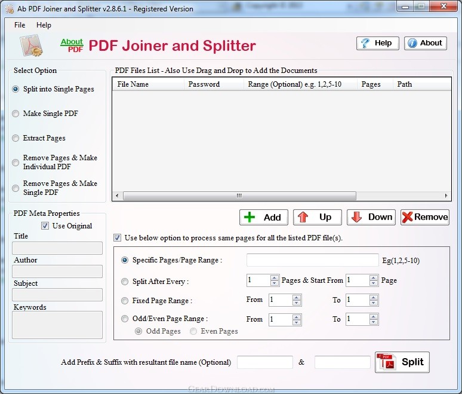Click the question mark Help icon
Image resolution: width=462 pixels, height=394 pixels.
tap(365, 43)
